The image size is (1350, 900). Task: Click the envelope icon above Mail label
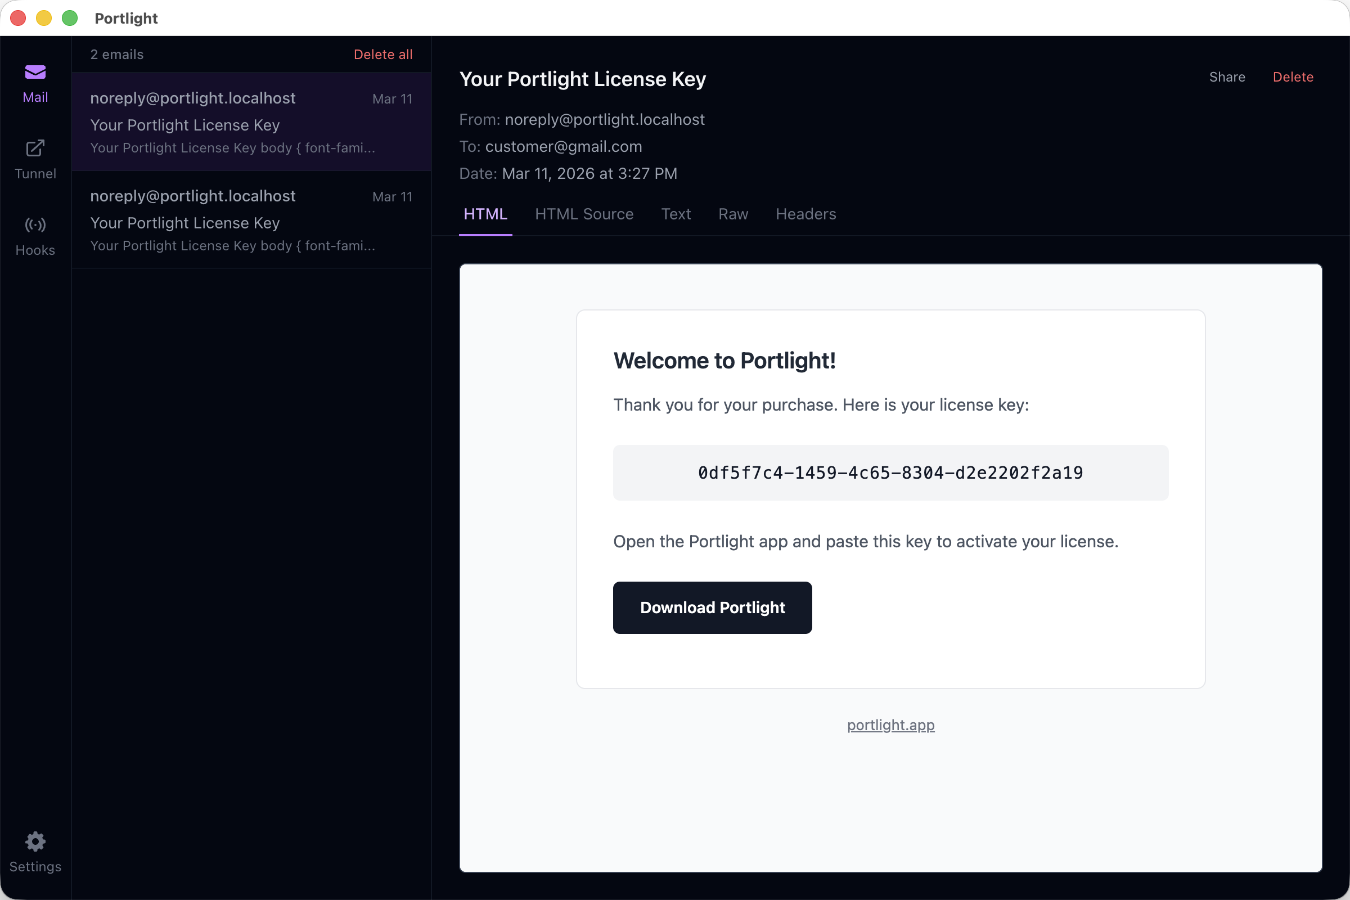(35, 73)
